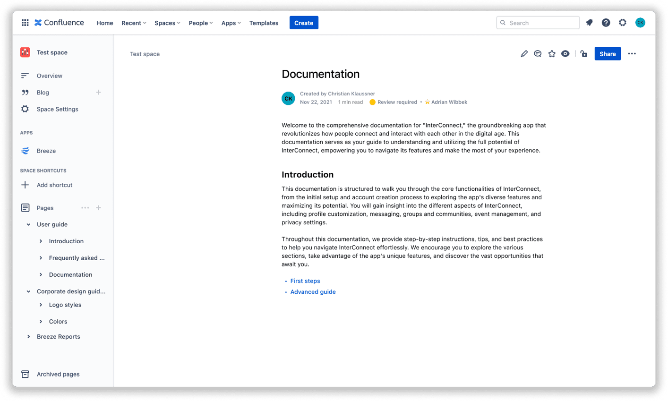668x401 pixels.
Task: Open inline comments with the comment bubble icon
Action: point(538,53)
